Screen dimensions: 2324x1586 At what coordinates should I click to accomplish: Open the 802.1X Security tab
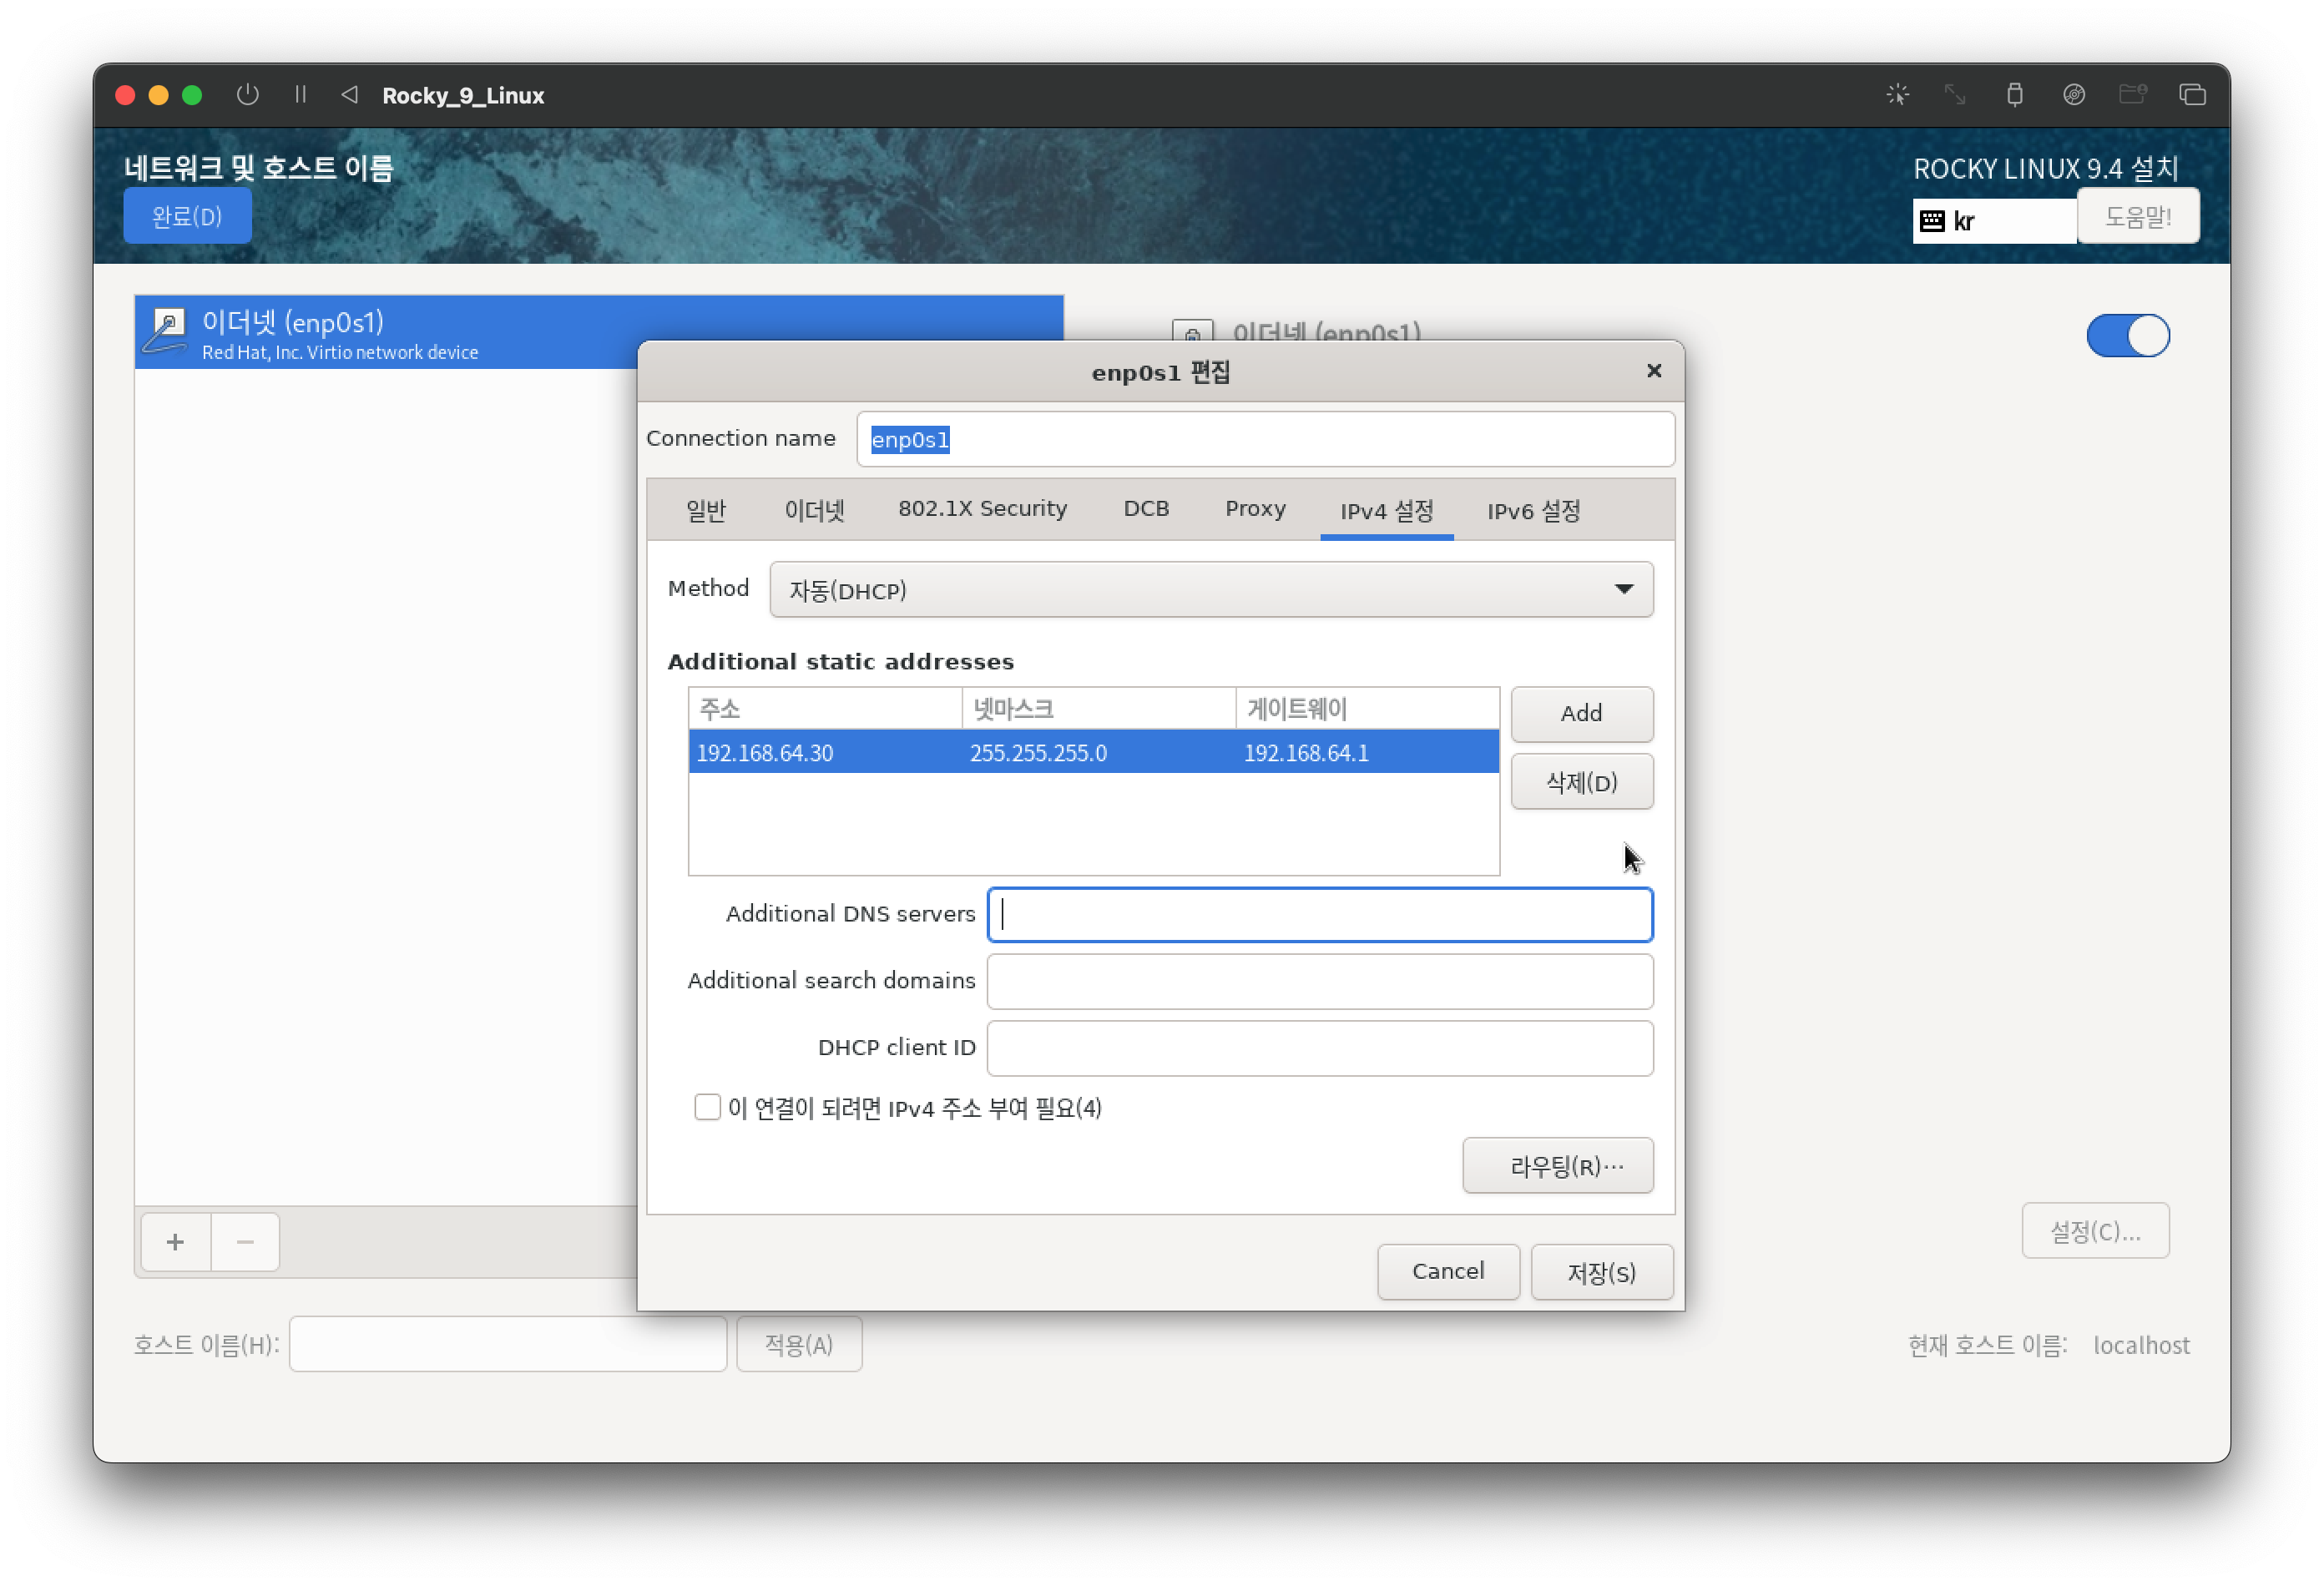pos(982,510)
